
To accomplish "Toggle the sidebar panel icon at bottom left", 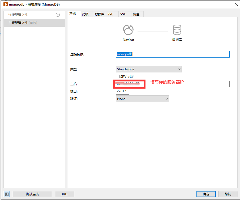I will click(7, 194).
